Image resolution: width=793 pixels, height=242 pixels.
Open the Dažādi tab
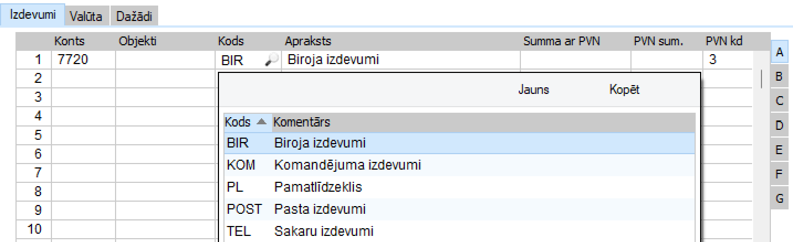134,17
